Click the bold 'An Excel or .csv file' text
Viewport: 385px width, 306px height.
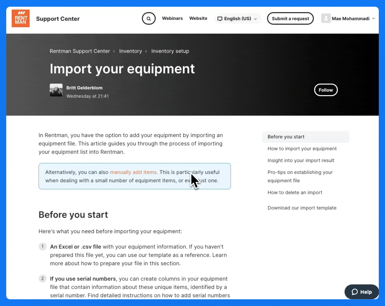click(76, 247)
